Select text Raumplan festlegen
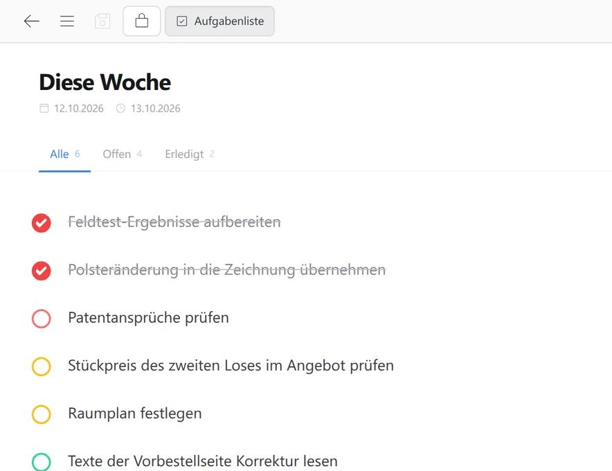 click(135, 414)
